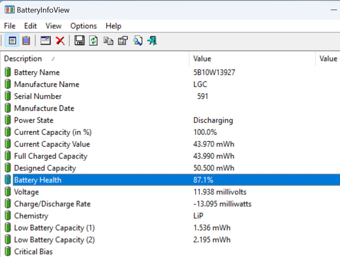340x257 pixels.
Task: Click the Copy Selected Items icon
Action: 108,41
